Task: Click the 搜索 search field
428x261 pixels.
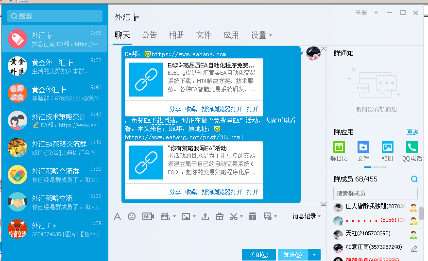Action: coord(55,16)
